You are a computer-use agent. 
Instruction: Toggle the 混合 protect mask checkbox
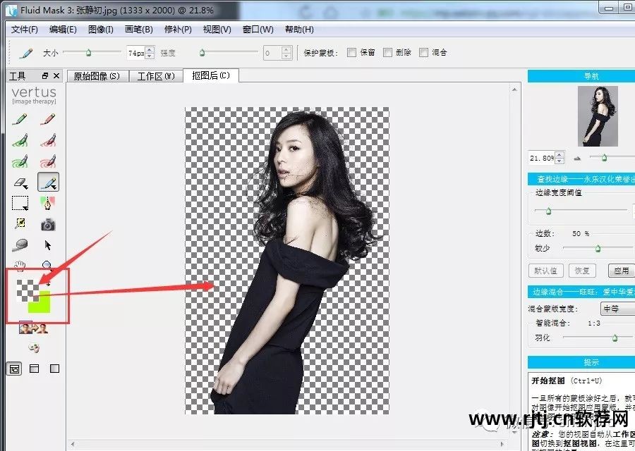click(423, 52)
